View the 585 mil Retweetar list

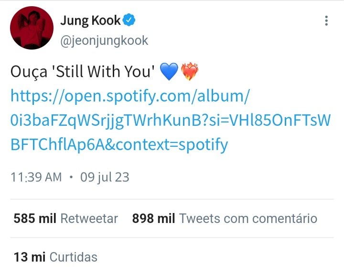[66, 218]
